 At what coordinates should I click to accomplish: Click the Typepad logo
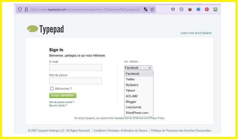point(45,29)
